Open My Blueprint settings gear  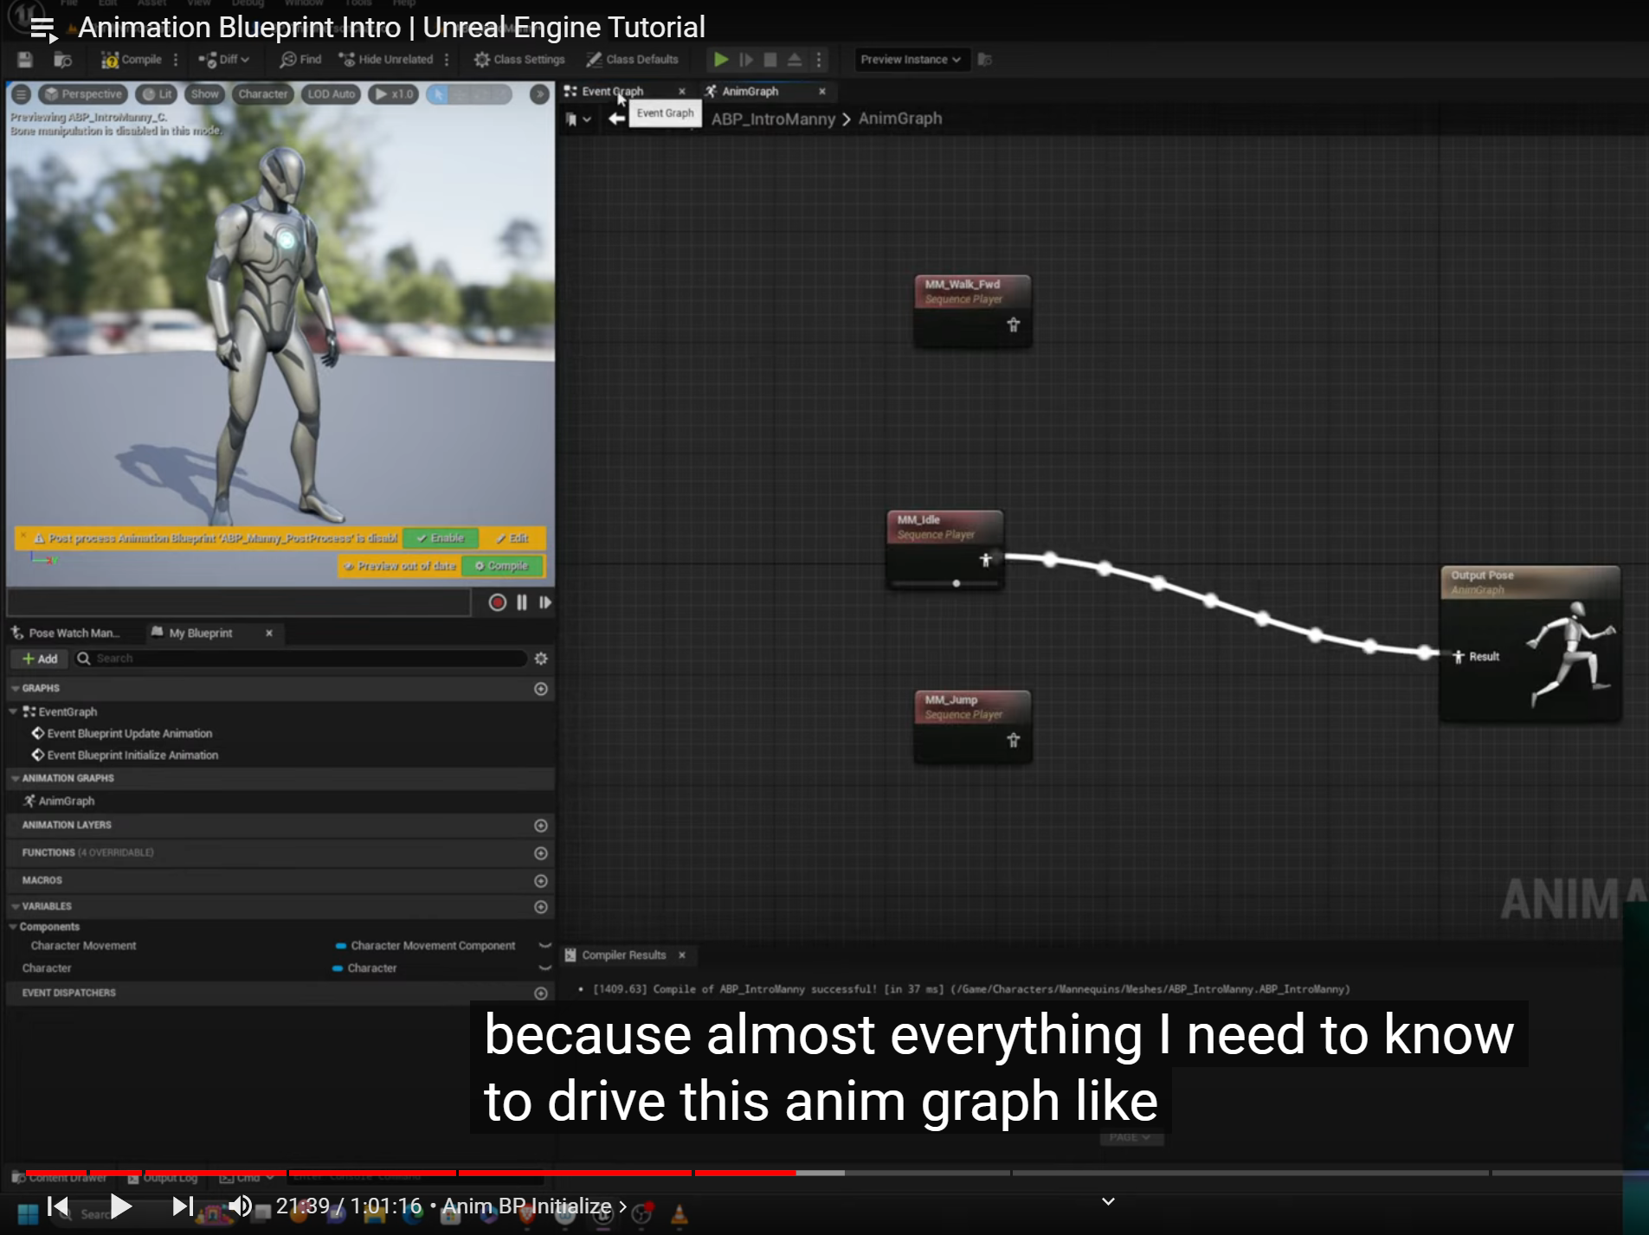coord(541,659)
